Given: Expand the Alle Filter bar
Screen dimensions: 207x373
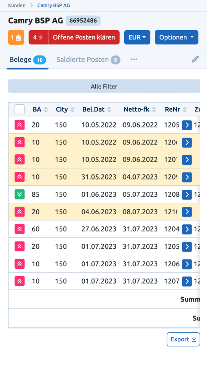Looking at the screenshot, I should [104, 86].
